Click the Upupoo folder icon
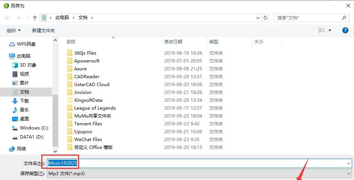The width and height of the screenshot is (354, 180). (70, 132)
